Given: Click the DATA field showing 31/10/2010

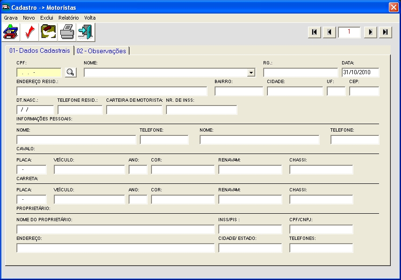Looking at the screenshot, I should 360,72.
